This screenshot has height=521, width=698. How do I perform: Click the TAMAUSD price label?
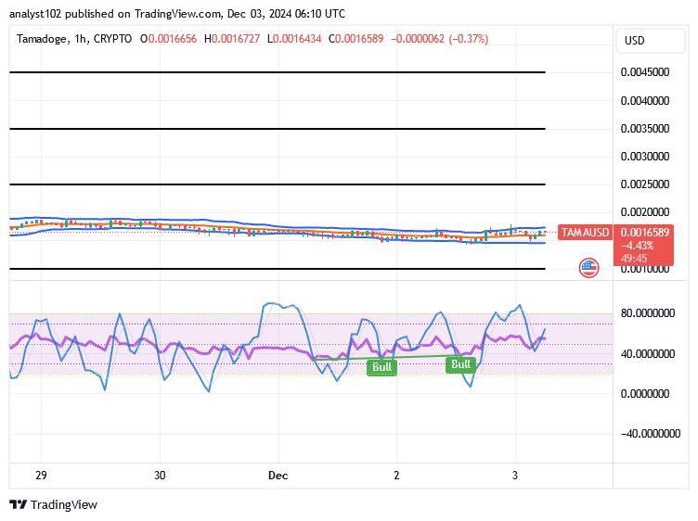click(585, 233)
